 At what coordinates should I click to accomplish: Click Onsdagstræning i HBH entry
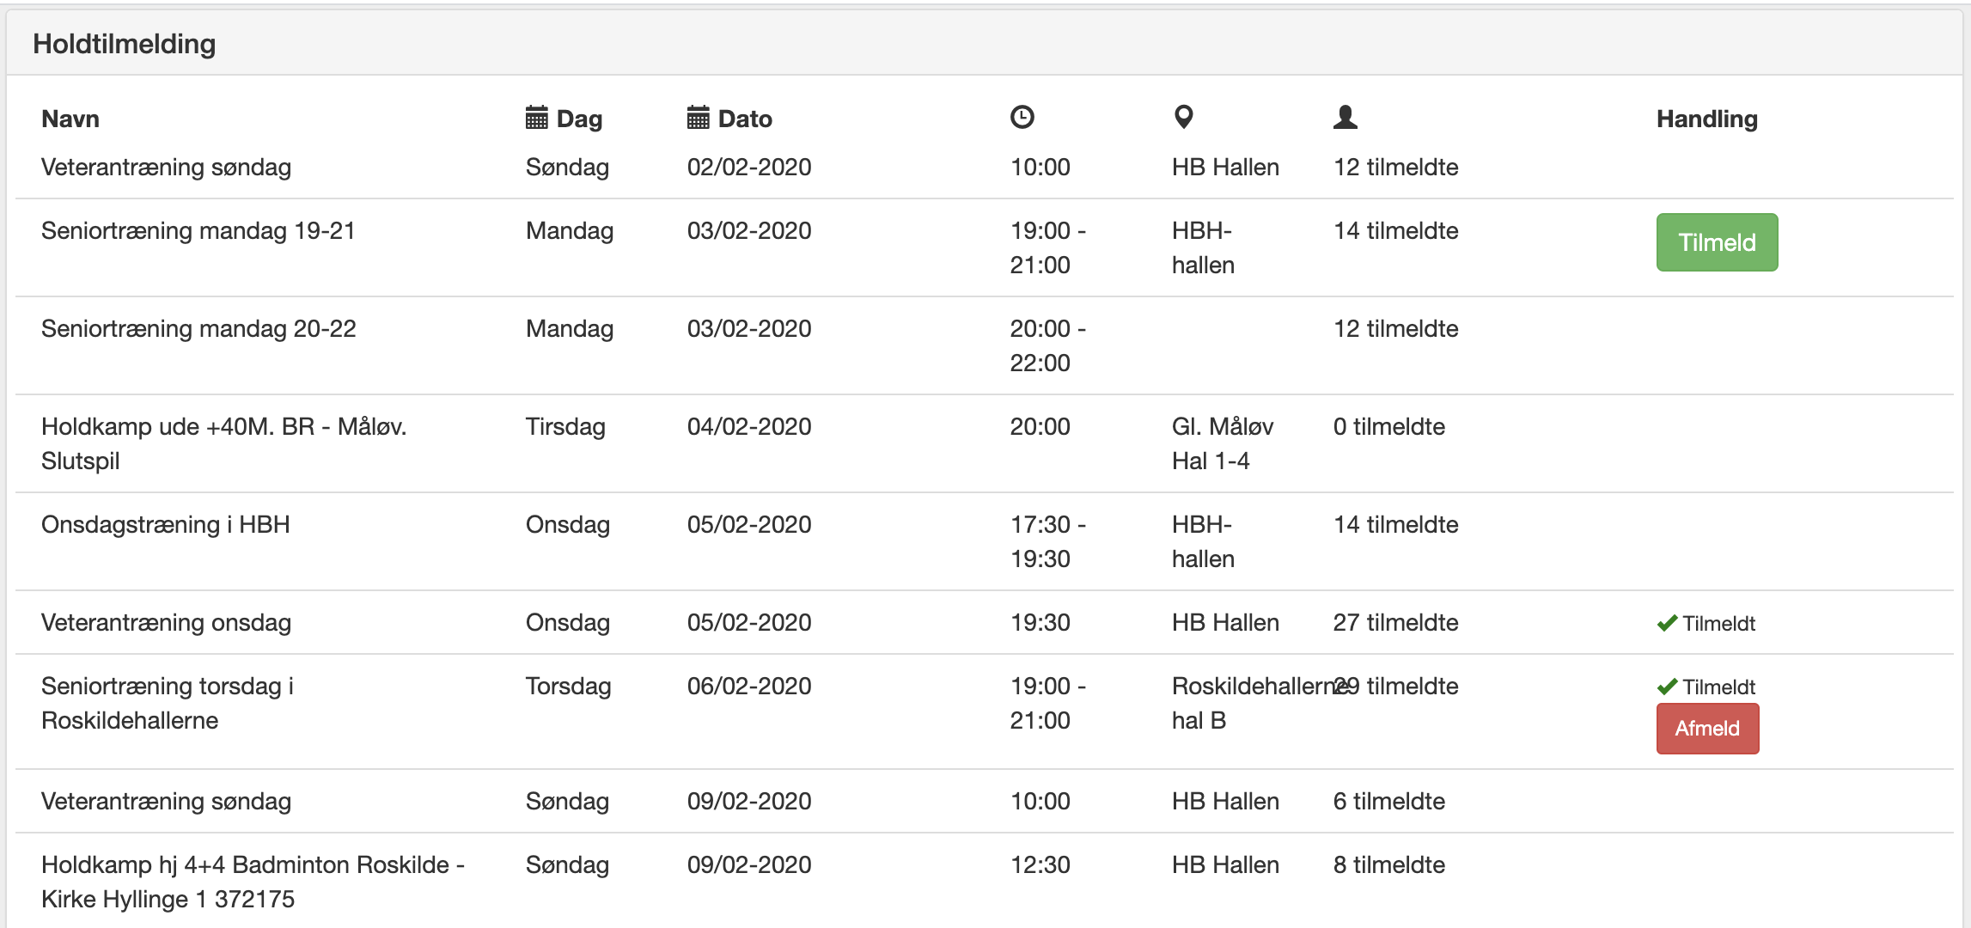click(x=165, y=525)
